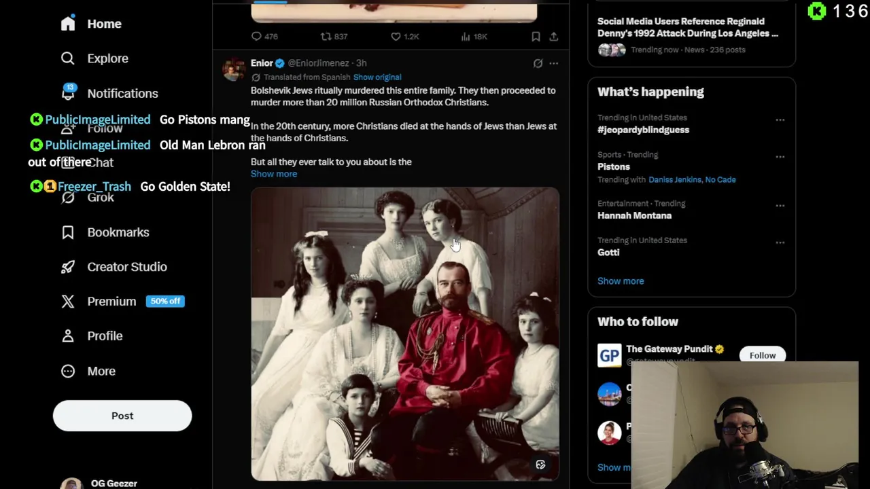Open Enior's profile avatar
870x489 pixels.
coord(233,70)
